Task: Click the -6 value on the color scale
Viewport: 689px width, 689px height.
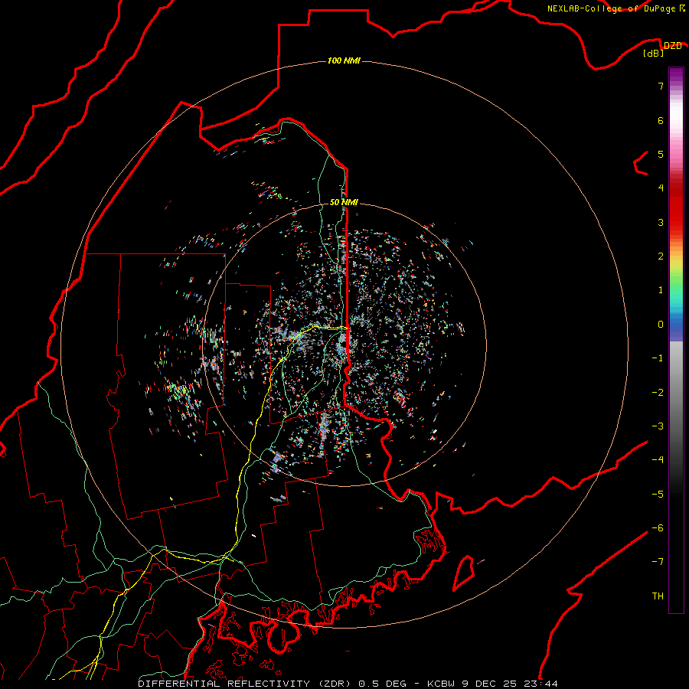Action: (658, 528)
